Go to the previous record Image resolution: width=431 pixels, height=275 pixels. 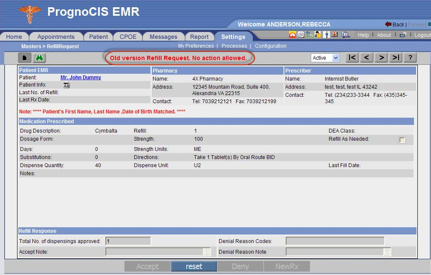coord(367,58)
